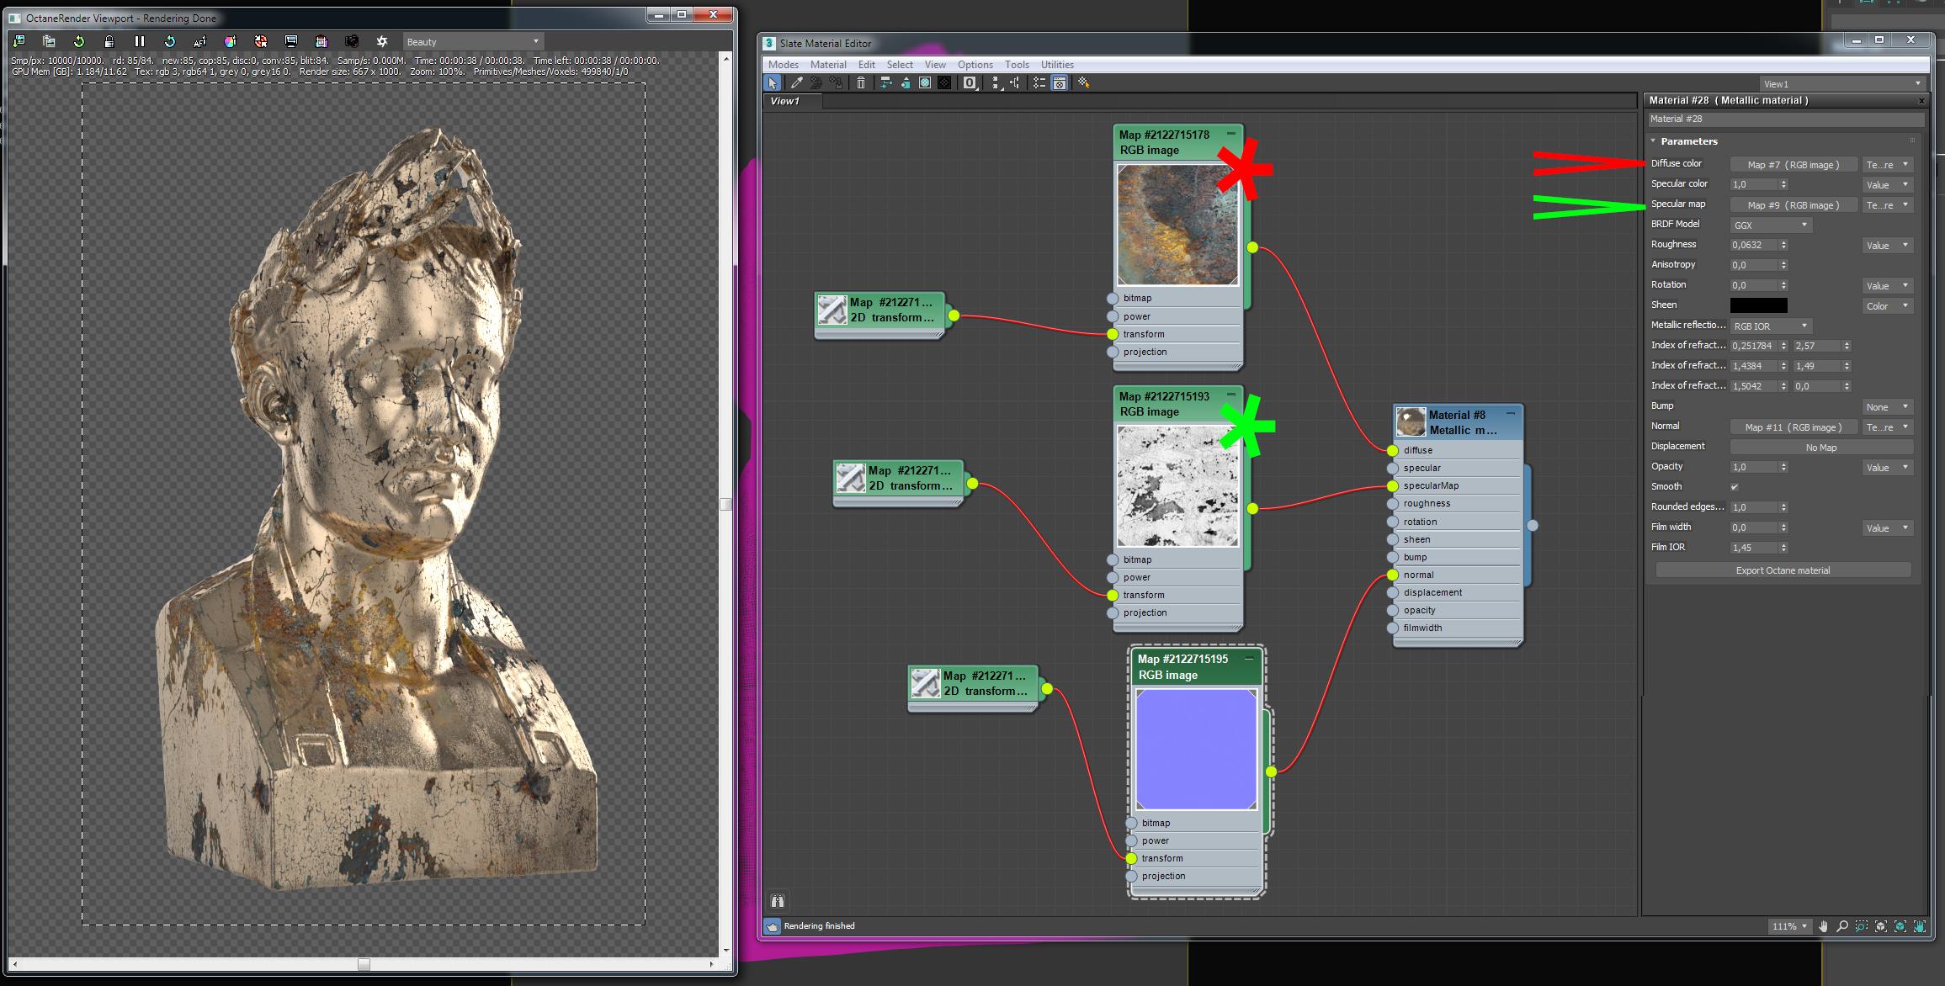Toggle the Parameter Editor panel icon
Image resolution: width=1945 pixels, height=986 pixels.
[1060, 82]
